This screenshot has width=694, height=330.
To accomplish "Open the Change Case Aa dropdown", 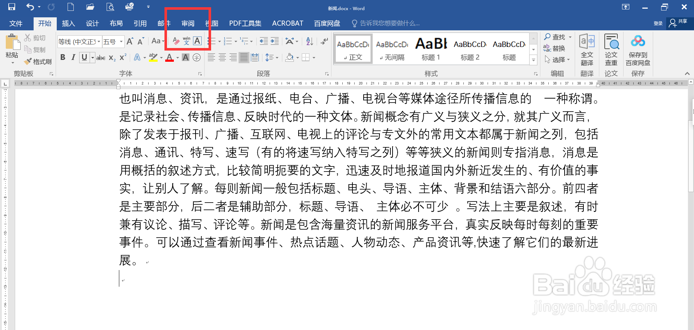I will coord(158,41).
